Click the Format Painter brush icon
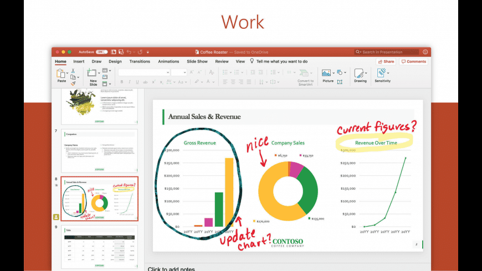The width and height of the screenshot is (482, 271). pos(73,83)
